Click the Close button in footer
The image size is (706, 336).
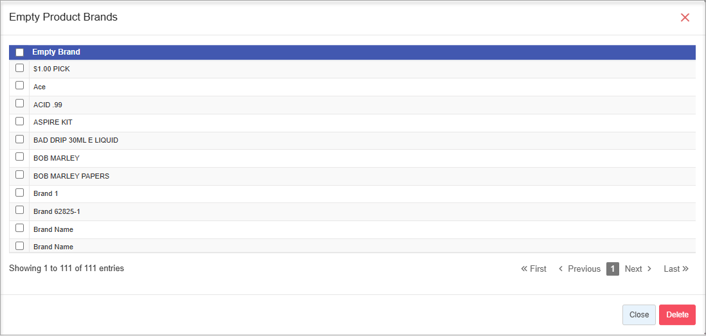pyautogui.click(x=638, y=315)
